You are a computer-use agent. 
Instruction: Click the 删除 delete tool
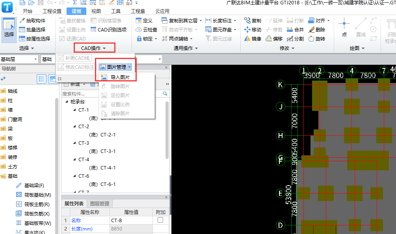click(x=317, y=30)
